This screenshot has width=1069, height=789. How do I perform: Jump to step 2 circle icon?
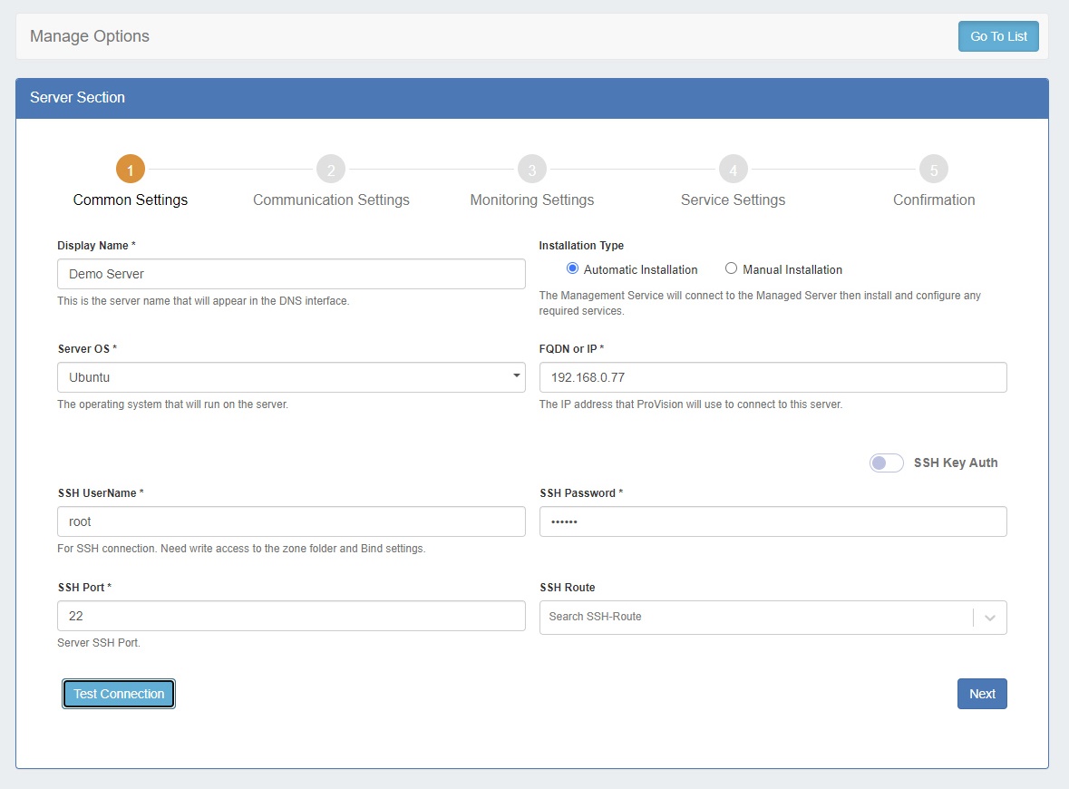(331, 170)
